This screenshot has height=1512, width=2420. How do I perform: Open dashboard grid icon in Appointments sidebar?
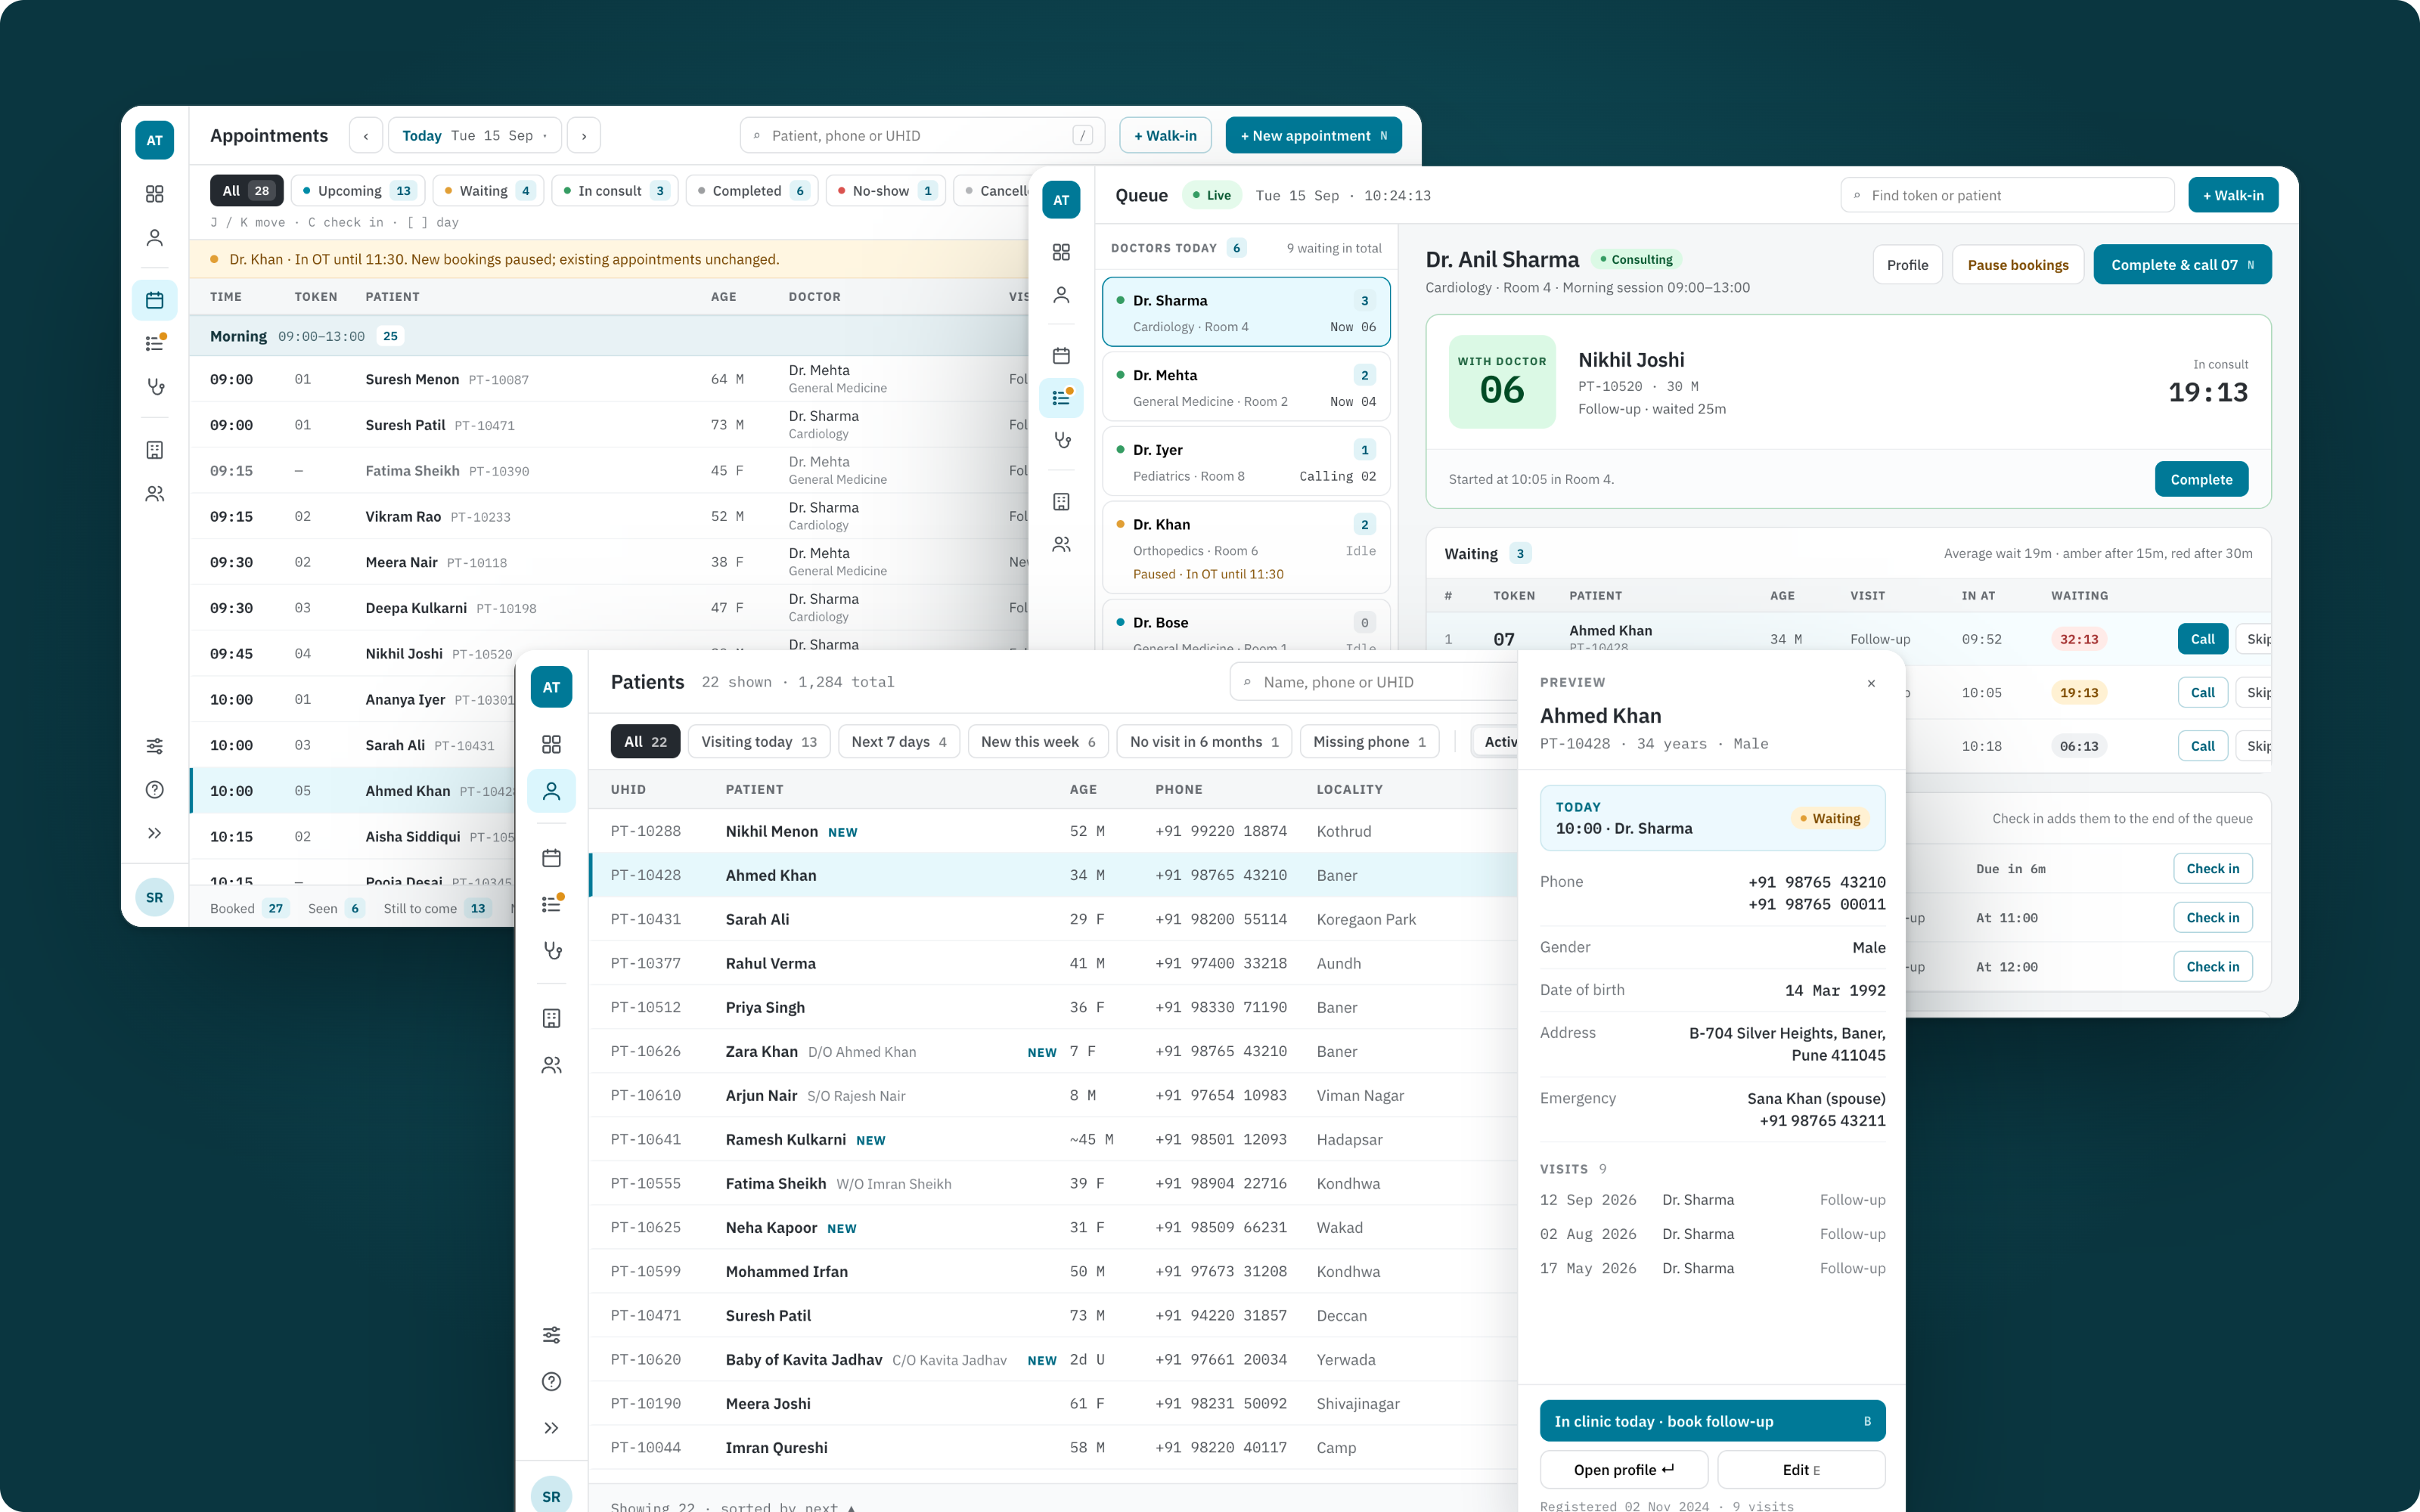[154, 194]
